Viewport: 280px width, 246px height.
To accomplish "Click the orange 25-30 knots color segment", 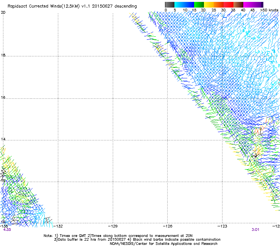I will click(x=219, y=5).
